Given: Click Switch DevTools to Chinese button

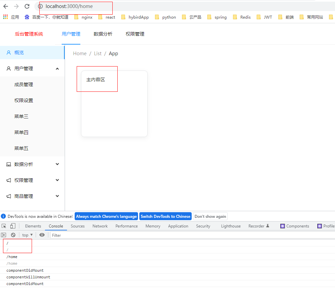Looking at the screenshot, I should click(165, 217).
